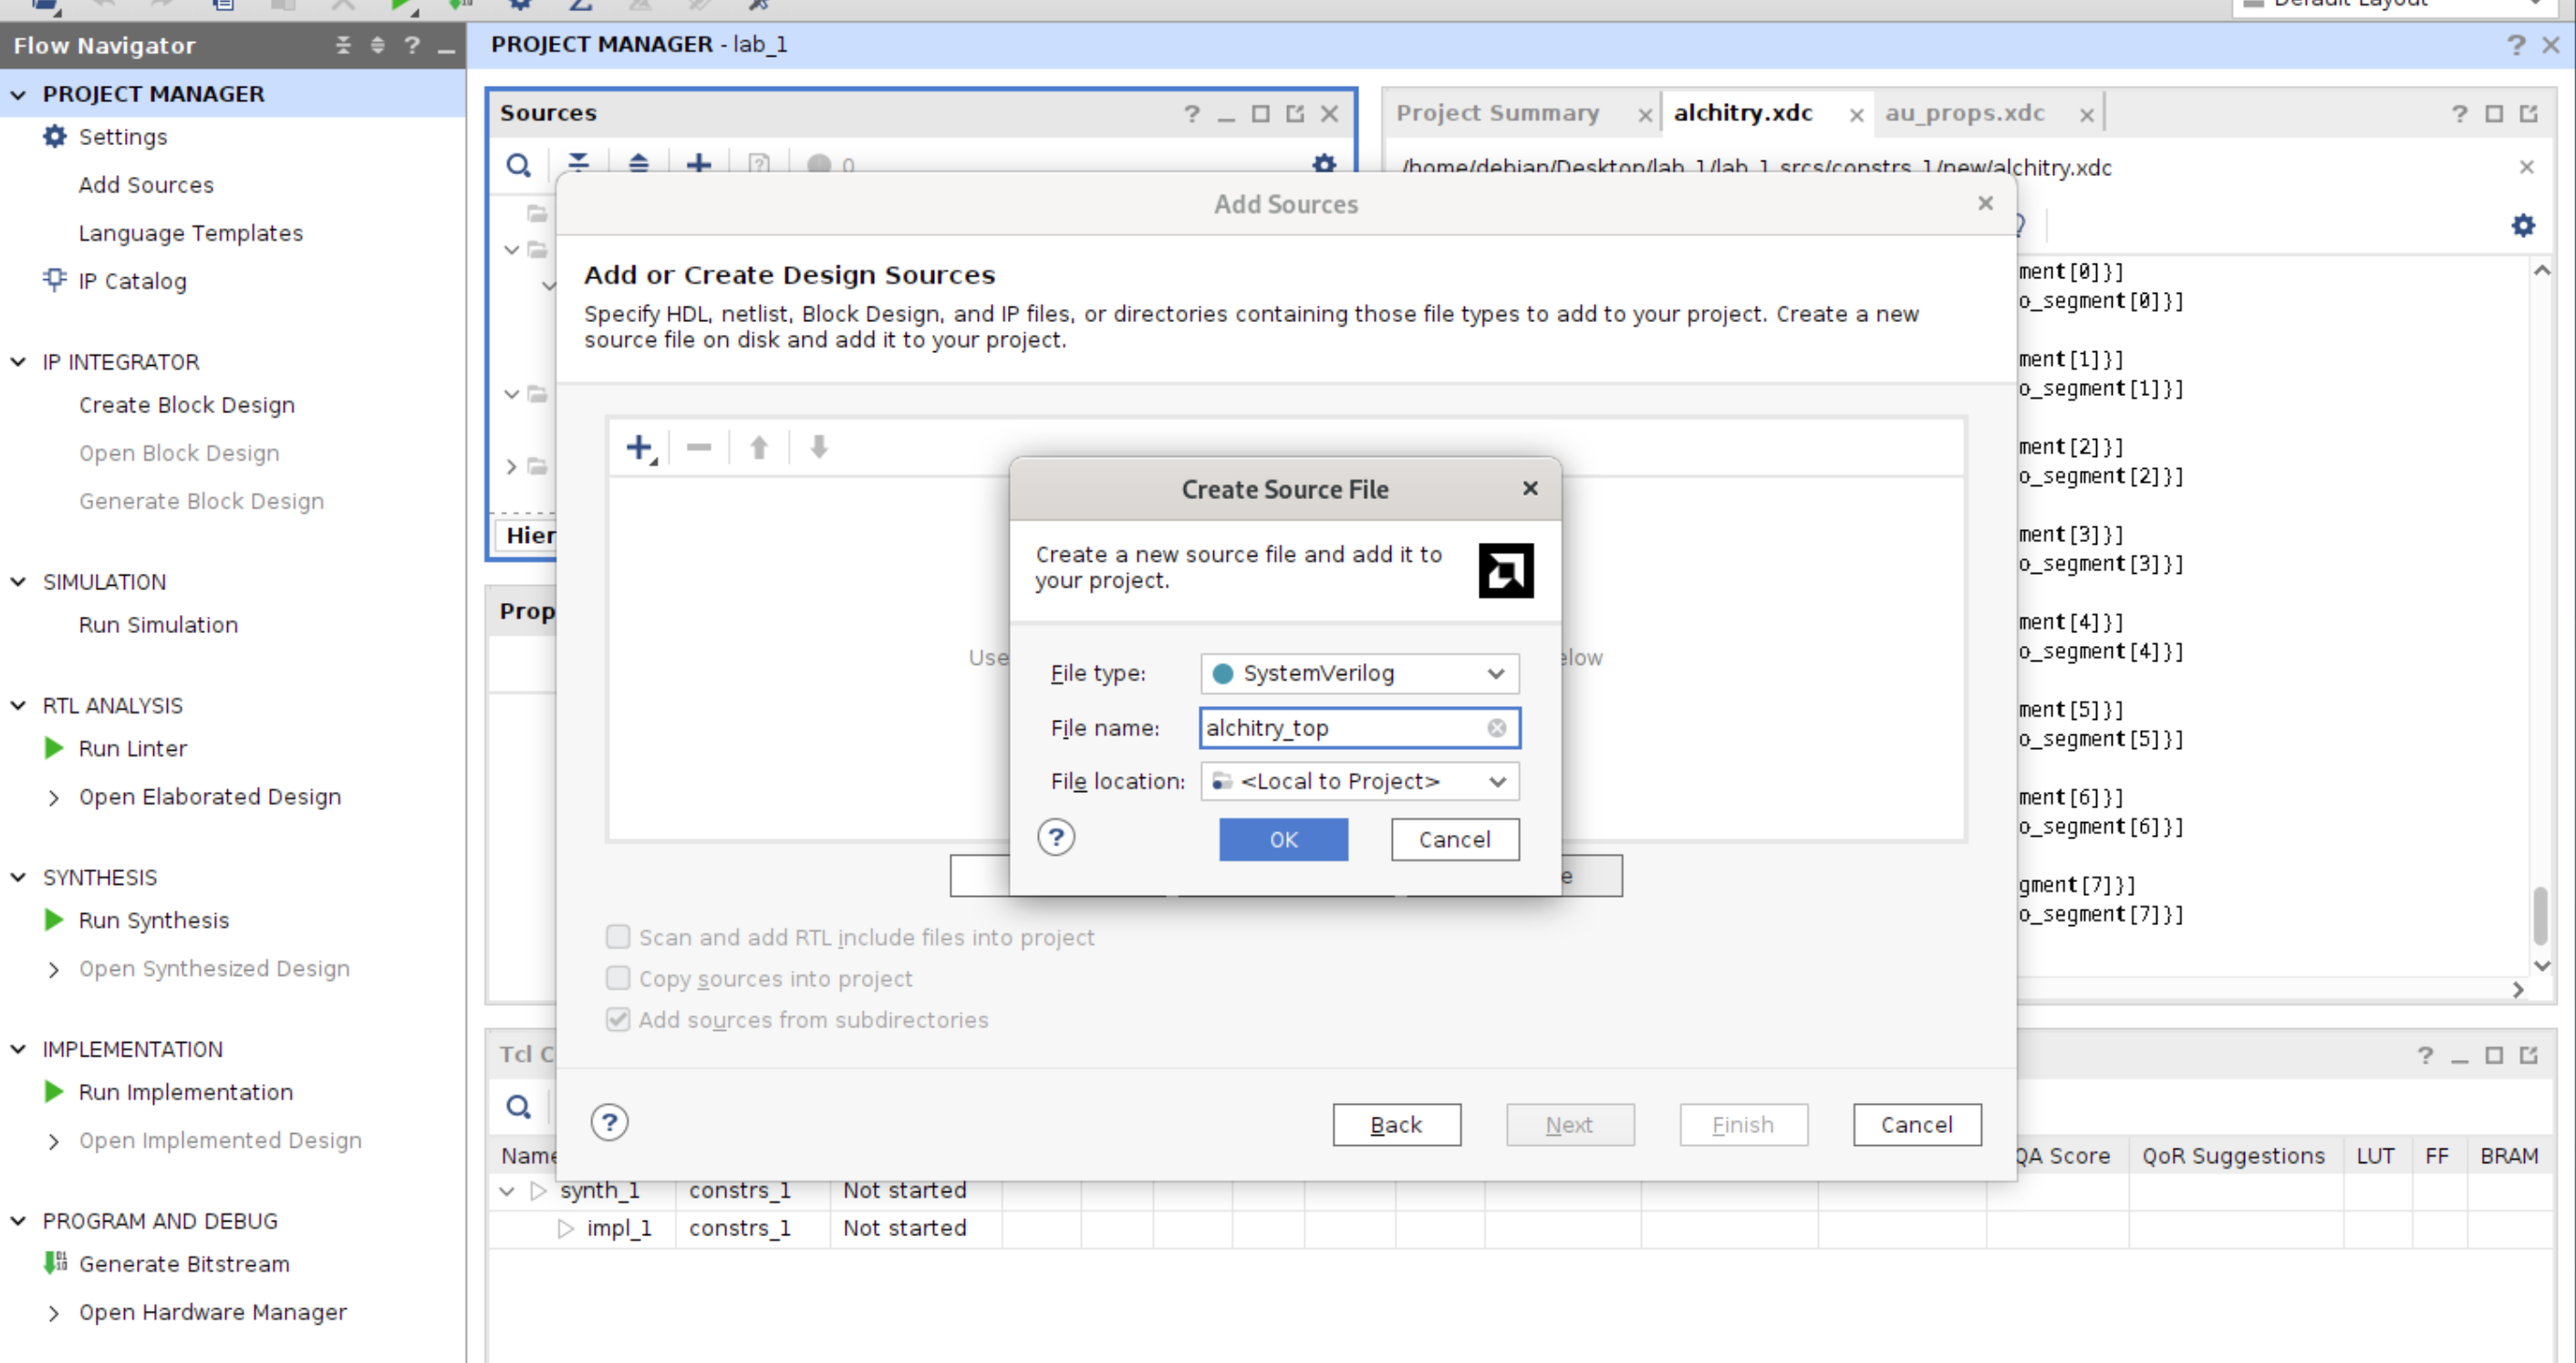Click the Back button in Add Sources
The height and width of the screenshot is (1363, 2576).
[1396, 1125]
